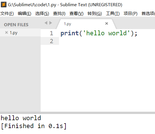Image resolution: width=155 pixels, height=134 pixels.
Task: Open the 转到(G) menu
Action: pos(95,14)
